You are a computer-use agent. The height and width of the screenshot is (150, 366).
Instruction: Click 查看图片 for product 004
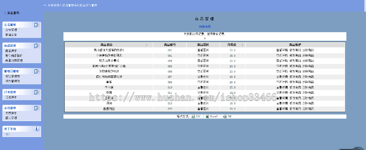[203, 61]
